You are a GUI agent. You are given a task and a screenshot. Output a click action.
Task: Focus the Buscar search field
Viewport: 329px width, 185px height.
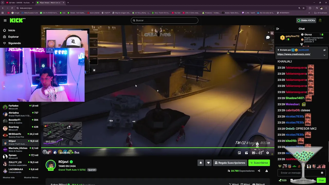(164, 20)
